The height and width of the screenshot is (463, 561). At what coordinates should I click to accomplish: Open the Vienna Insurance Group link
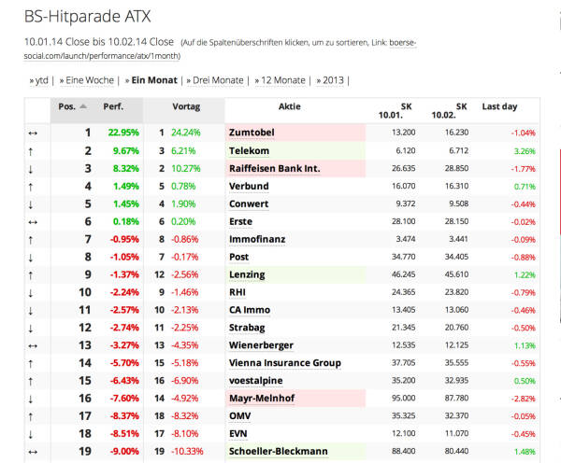[x=285, y=363]
